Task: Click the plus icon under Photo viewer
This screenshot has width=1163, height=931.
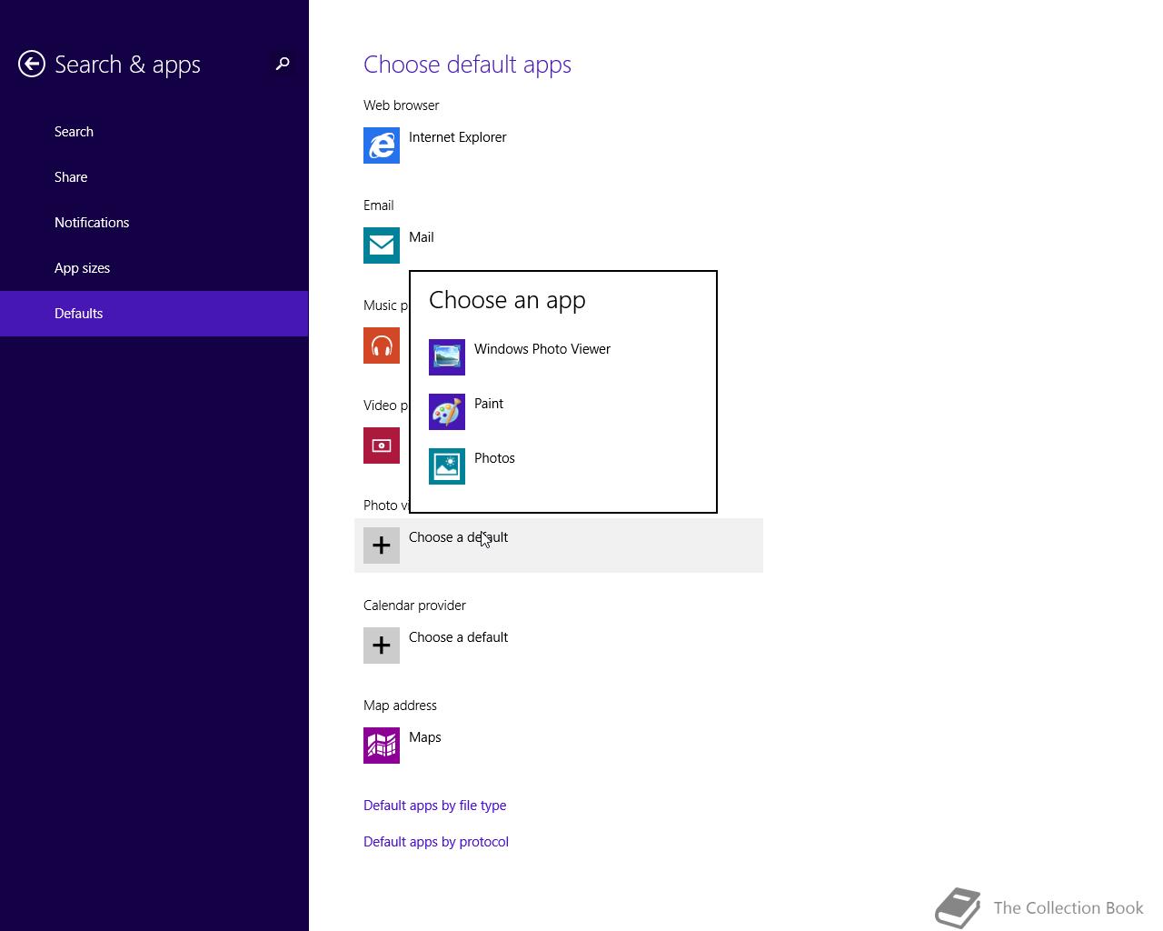Action: (x=382, y=546)
